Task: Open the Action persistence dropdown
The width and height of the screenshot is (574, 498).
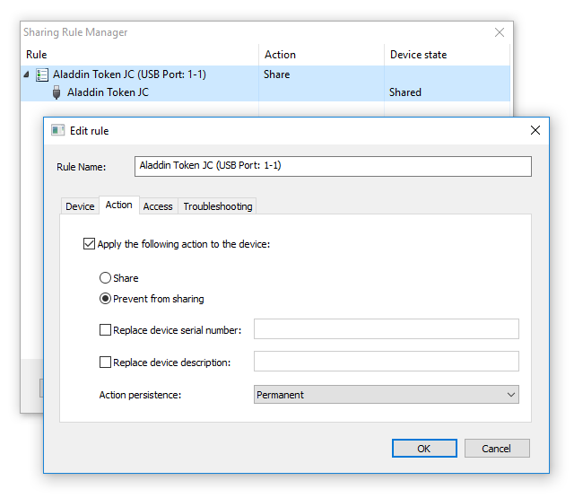Action: (x=387, y=395)
